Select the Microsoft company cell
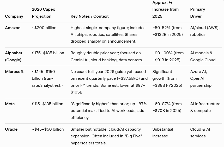Viewport: 224px width, 147px height. [14, 72]
